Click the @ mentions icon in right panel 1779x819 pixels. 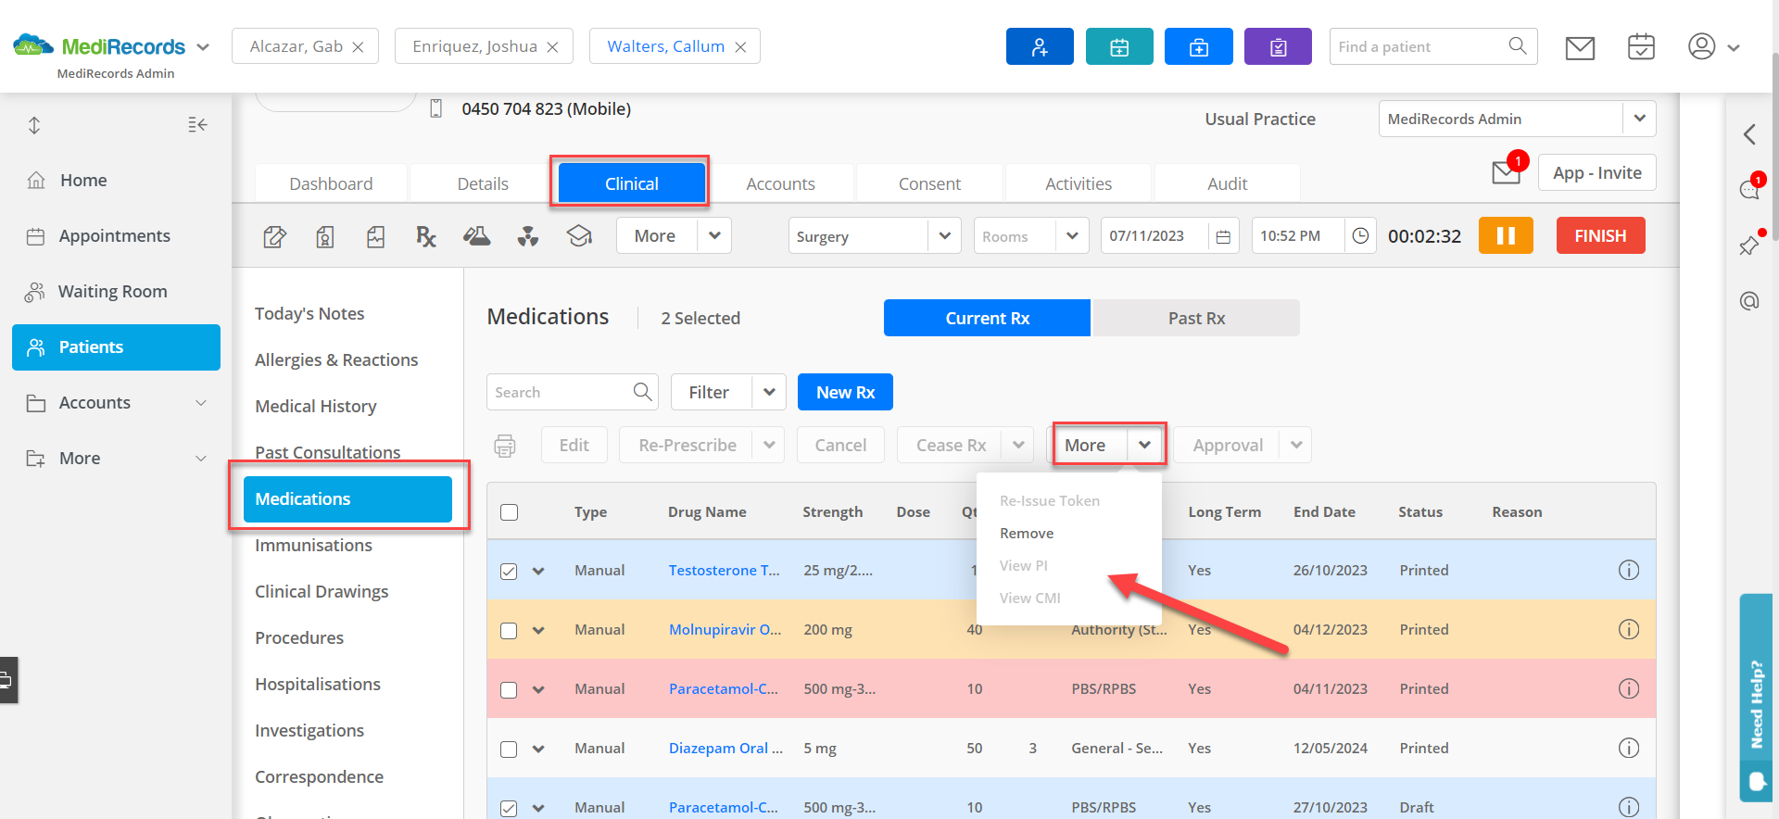(1749, 301)
